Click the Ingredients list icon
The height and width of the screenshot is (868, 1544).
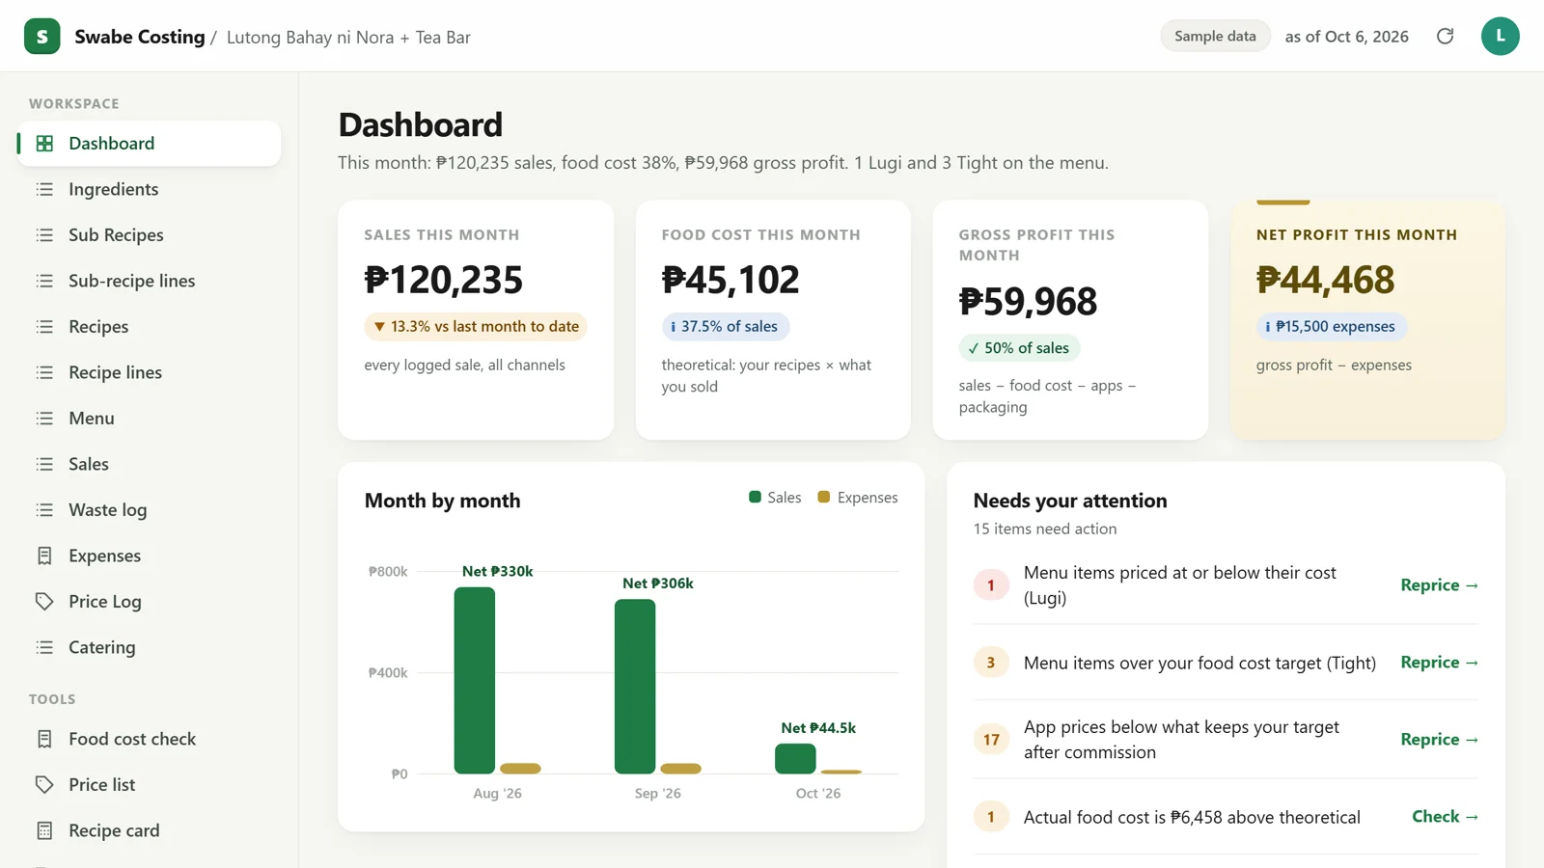pos(44,189)
